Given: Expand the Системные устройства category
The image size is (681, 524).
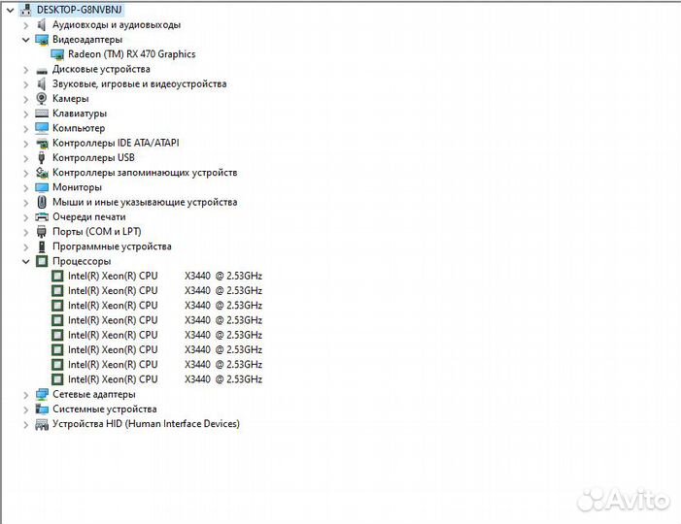Looking at the screenshot, I should click(25, 409).
